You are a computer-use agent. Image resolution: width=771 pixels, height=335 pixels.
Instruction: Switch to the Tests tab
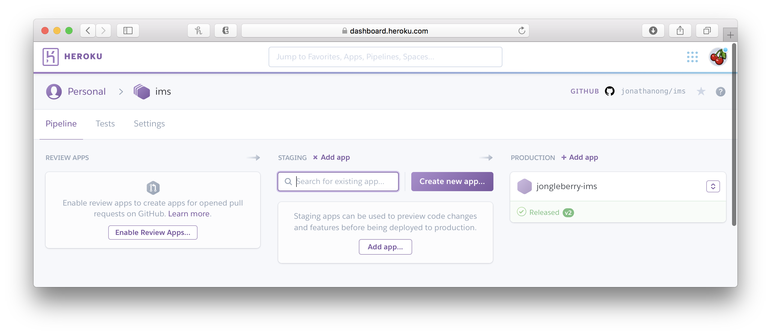coord(105,123)
